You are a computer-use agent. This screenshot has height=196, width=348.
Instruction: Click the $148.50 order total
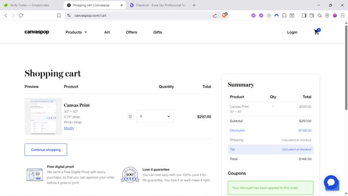(x=305, y=159)
